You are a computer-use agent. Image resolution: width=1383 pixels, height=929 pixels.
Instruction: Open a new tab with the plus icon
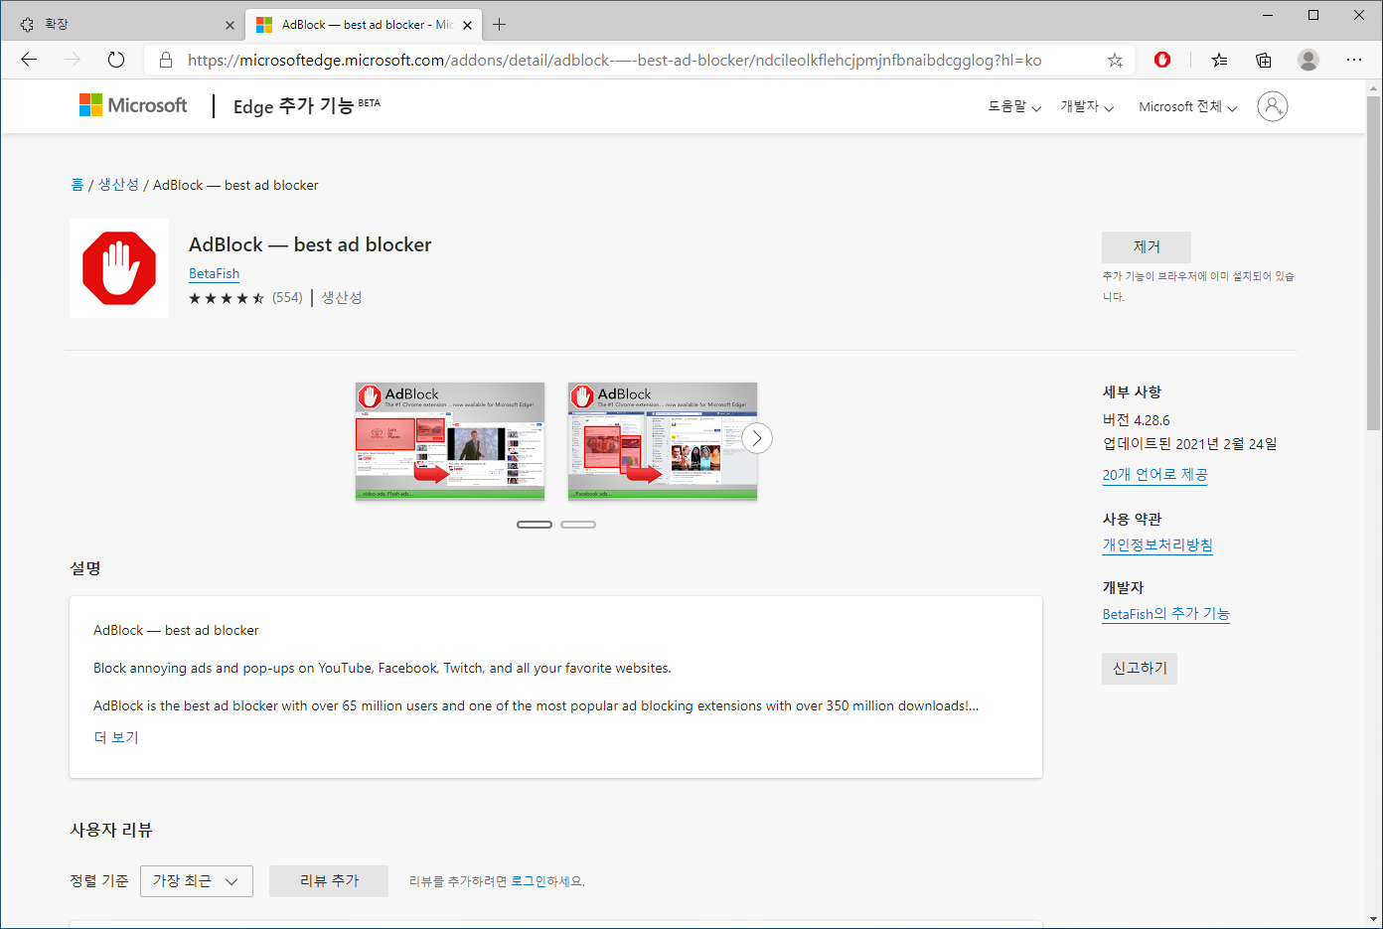click(499, 25)
